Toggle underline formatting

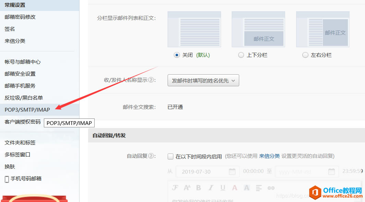coord(222,188)
